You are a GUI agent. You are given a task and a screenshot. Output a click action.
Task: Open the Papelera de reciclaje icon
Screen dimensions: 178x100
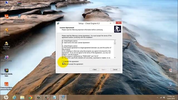point(170,86)
